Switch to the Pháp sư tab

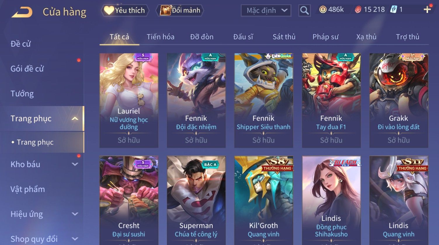325,37
